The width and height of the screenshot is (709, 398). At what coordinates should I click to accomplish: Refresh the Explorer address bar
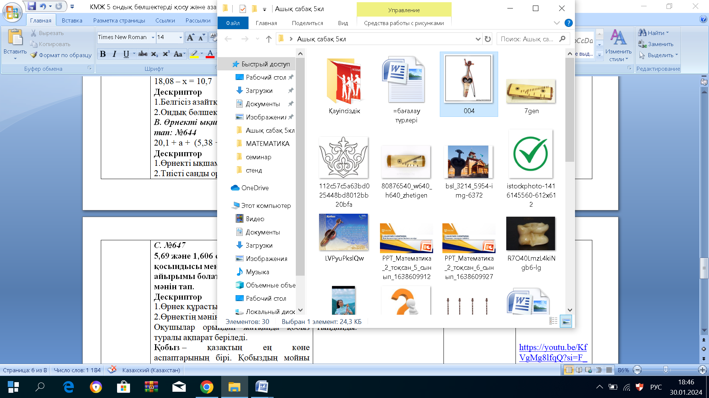pyautogui.click(x=488, y=39)
